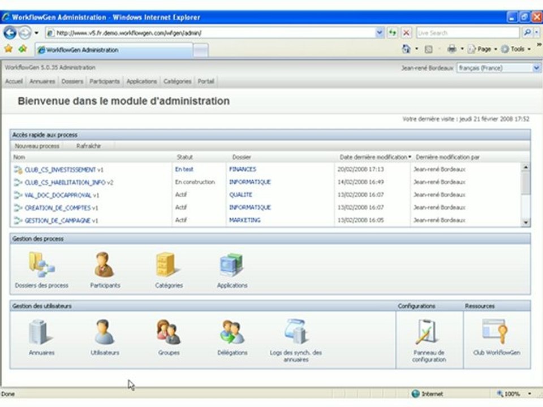Open the address bar history dropdown
Screen dimensions: 543x407
(x=380, y=33)
